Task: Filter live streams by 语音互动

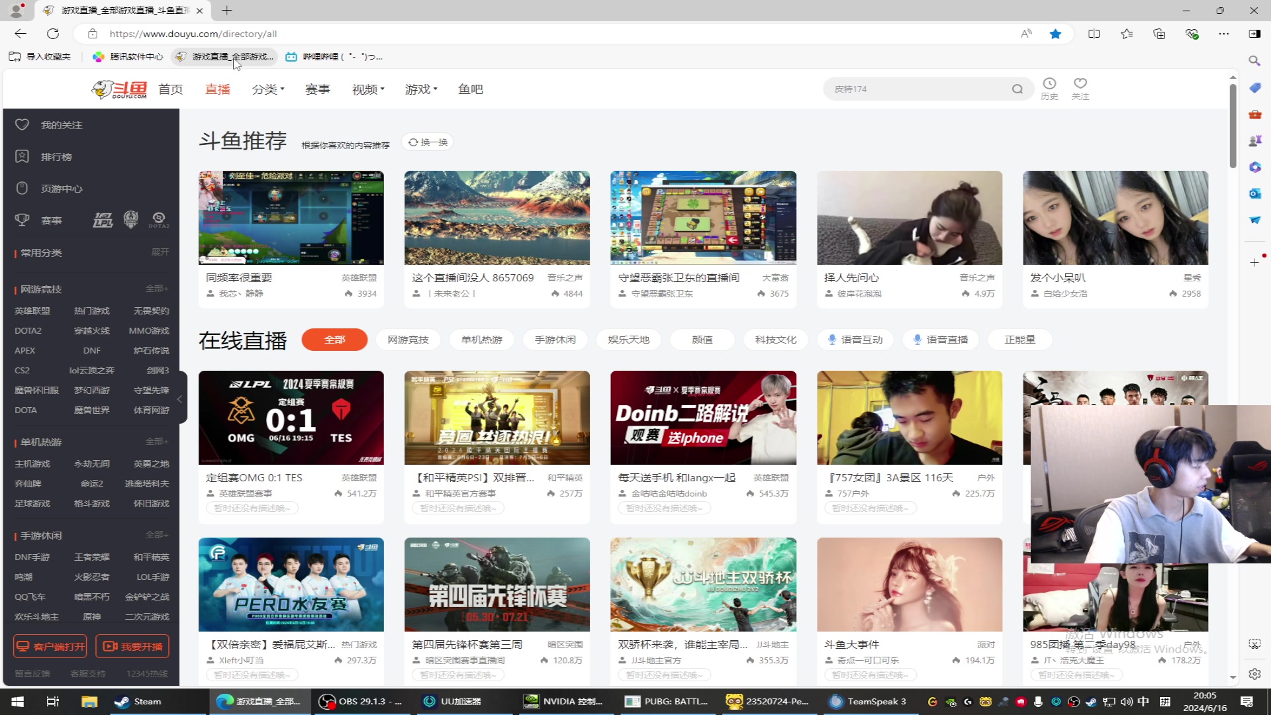Action: coord(855,340)
